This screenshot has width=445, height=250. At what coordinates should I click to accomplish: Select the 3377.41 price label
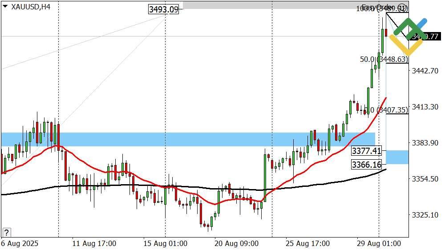[x=366, y=151]
